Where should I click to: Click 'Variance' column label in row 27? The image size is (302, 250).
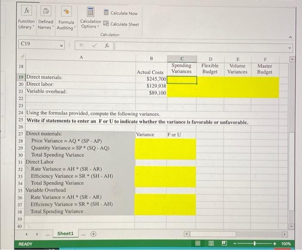[145, 135]
